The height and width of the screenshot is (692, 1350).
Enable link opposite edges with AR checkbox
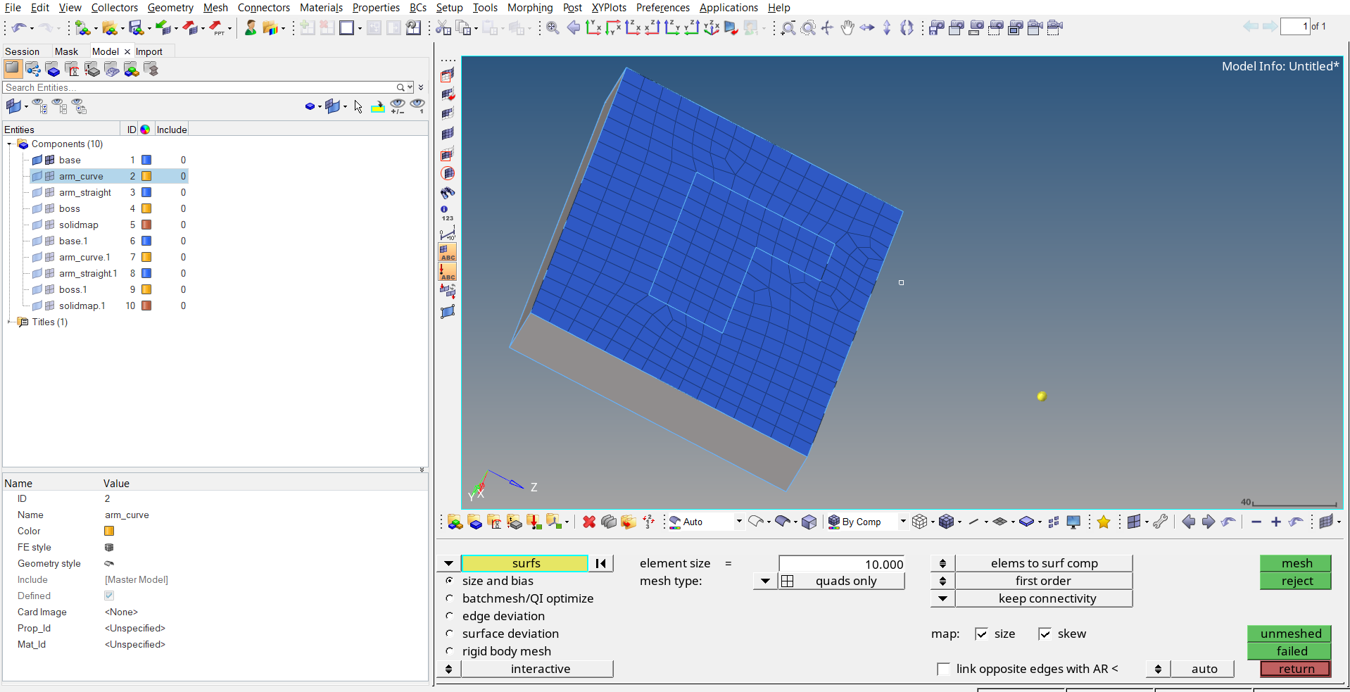tap(944, 669)
